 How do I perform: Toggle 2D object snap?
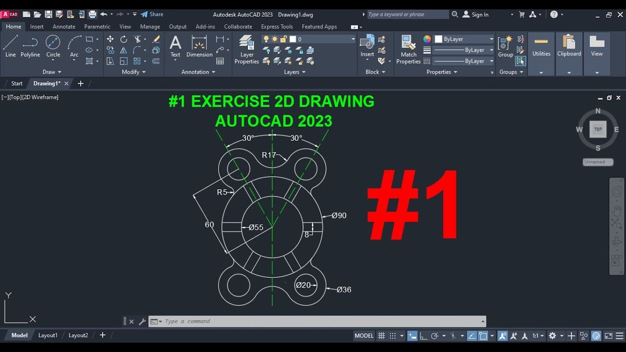pyautogui.click(x=483, y=336)
